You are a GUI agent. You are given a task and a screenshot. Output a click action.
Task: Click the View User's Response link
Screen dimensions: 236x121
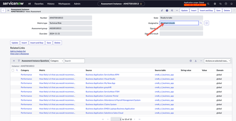pos(19,54)
